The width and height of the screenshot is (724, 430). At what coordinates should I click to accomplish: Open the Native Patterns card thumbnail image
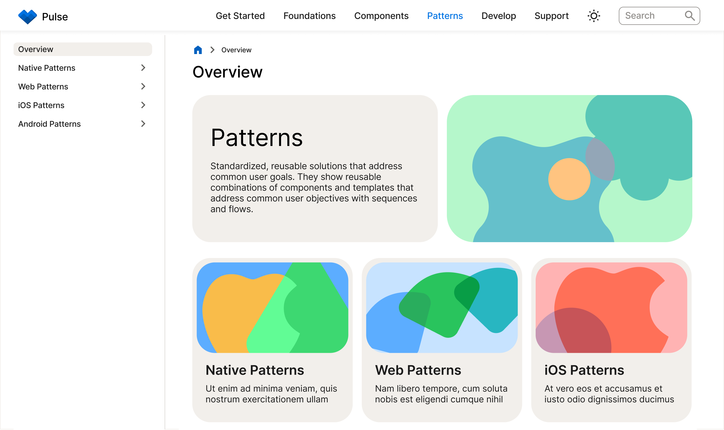[273, 307]
